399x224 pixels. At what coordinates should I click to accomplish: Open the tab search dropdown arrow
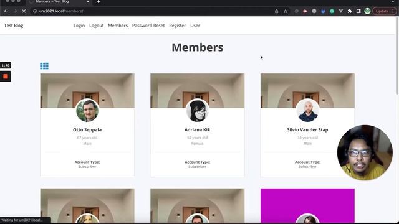tap(393, 2)
